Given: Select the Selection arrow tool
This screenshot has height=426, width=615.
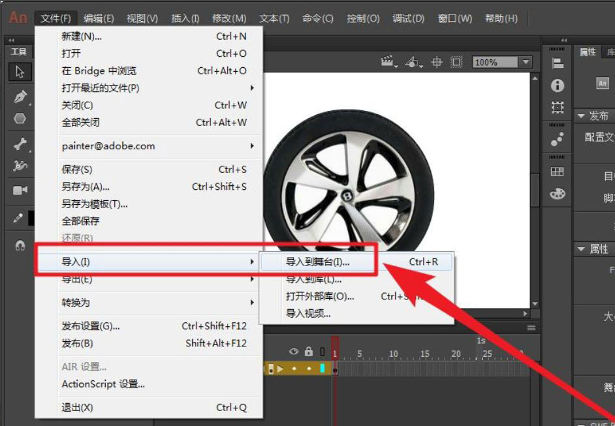Looking at the screenshot, I should point(20,72).
